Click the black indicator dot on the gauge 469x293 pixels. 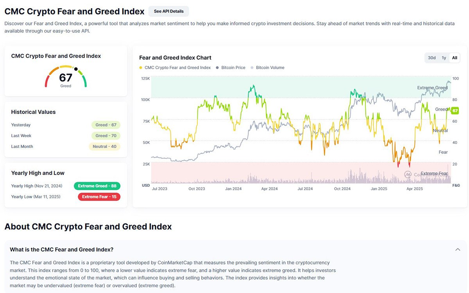76,69
